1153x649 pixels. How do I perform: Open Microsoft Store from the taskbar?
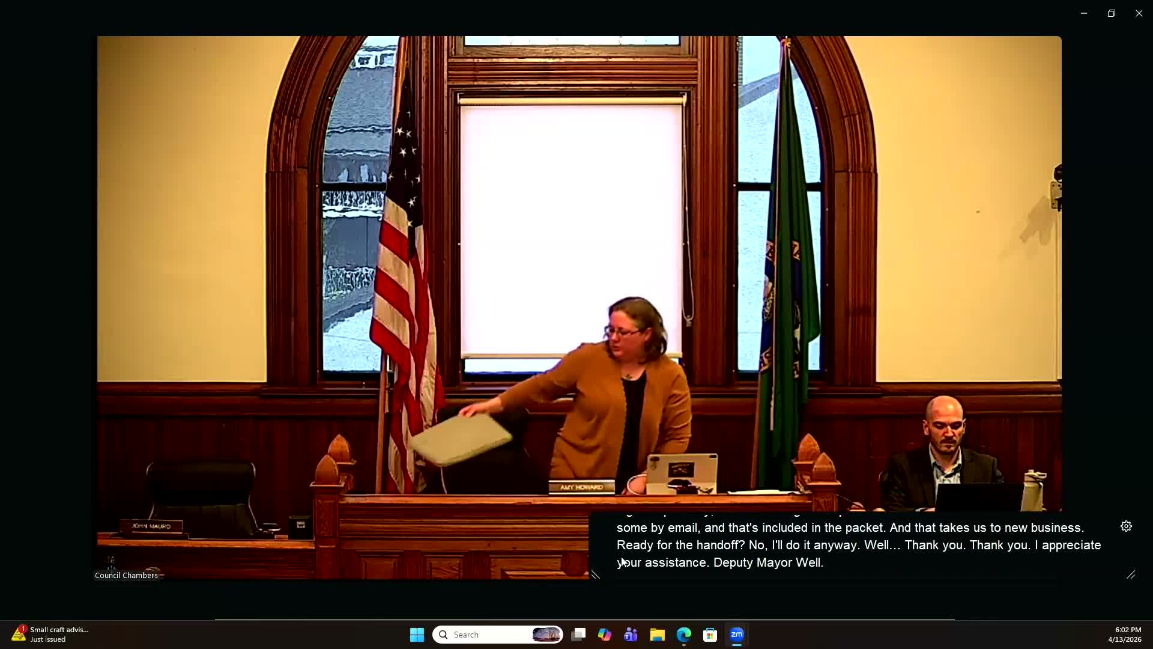pyautogui.click(x=710, y=635)
